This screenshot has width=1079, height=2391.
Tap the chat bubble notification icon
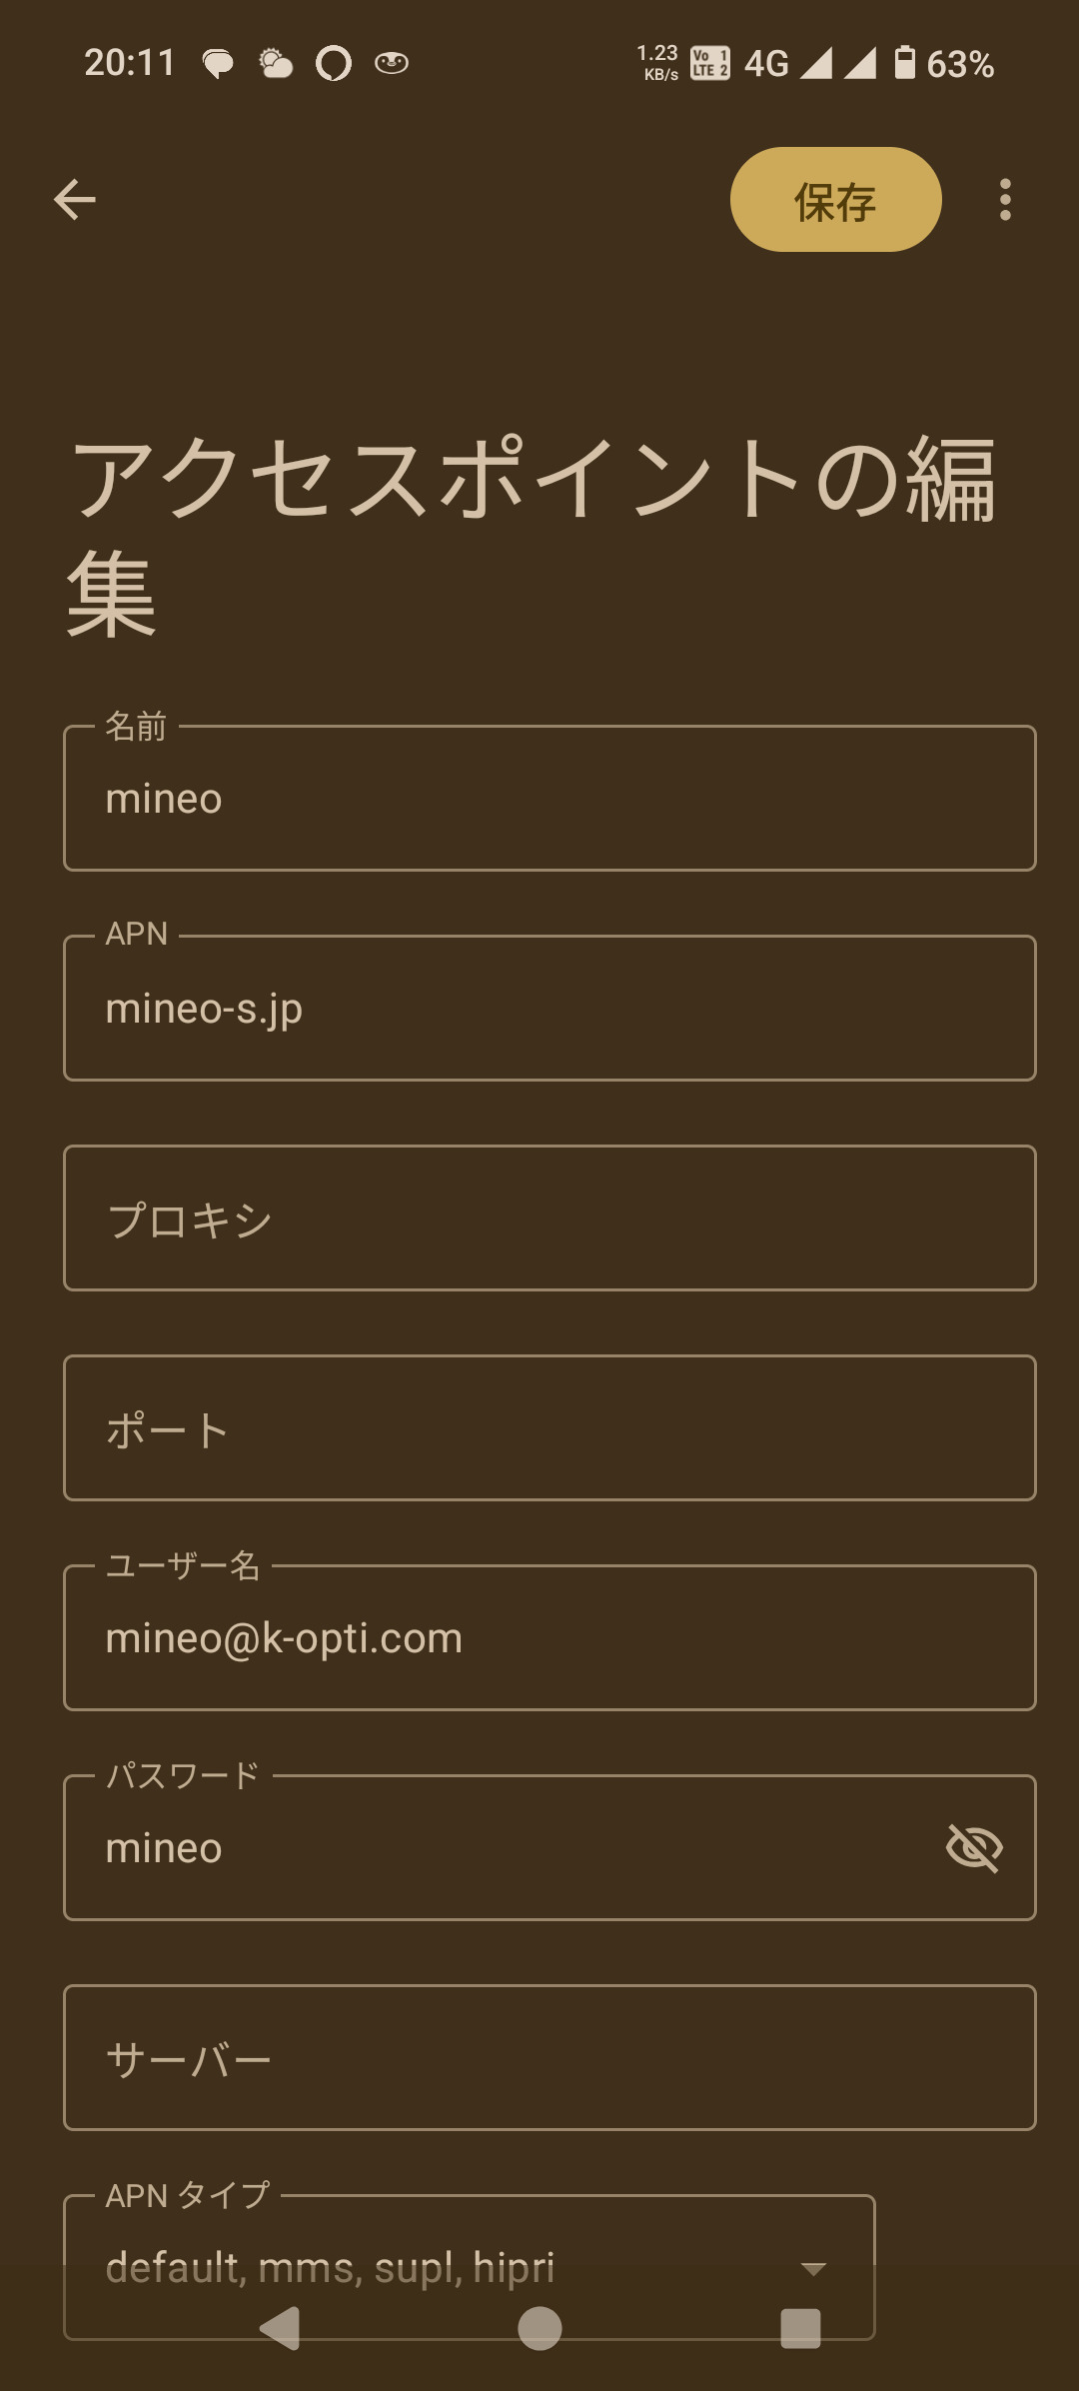(x=218, y=64)
